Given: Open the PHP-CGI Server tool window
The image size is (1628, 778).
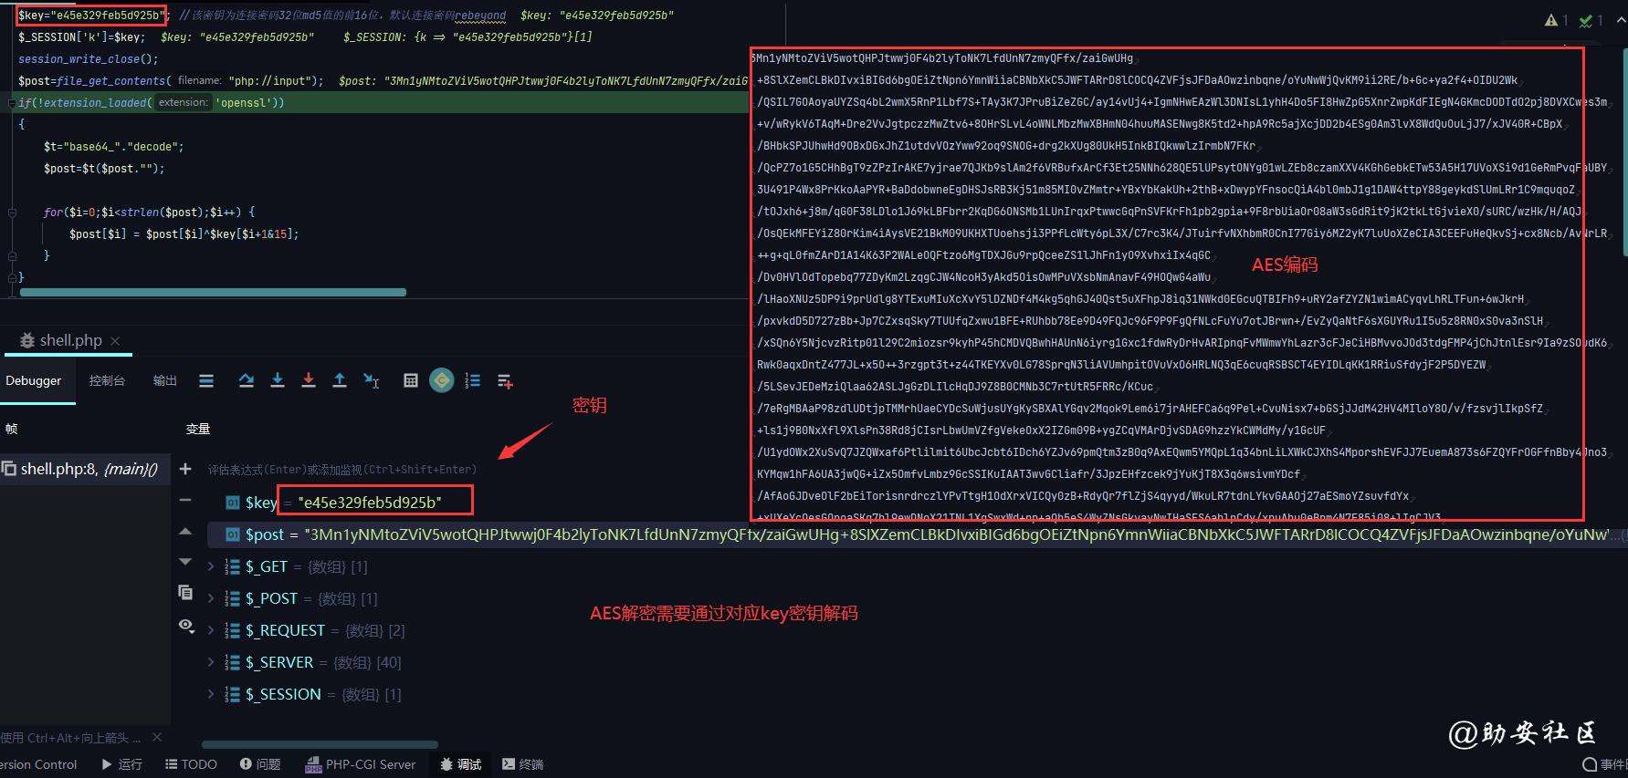Looking at the screenshot, I should [361, 764].
